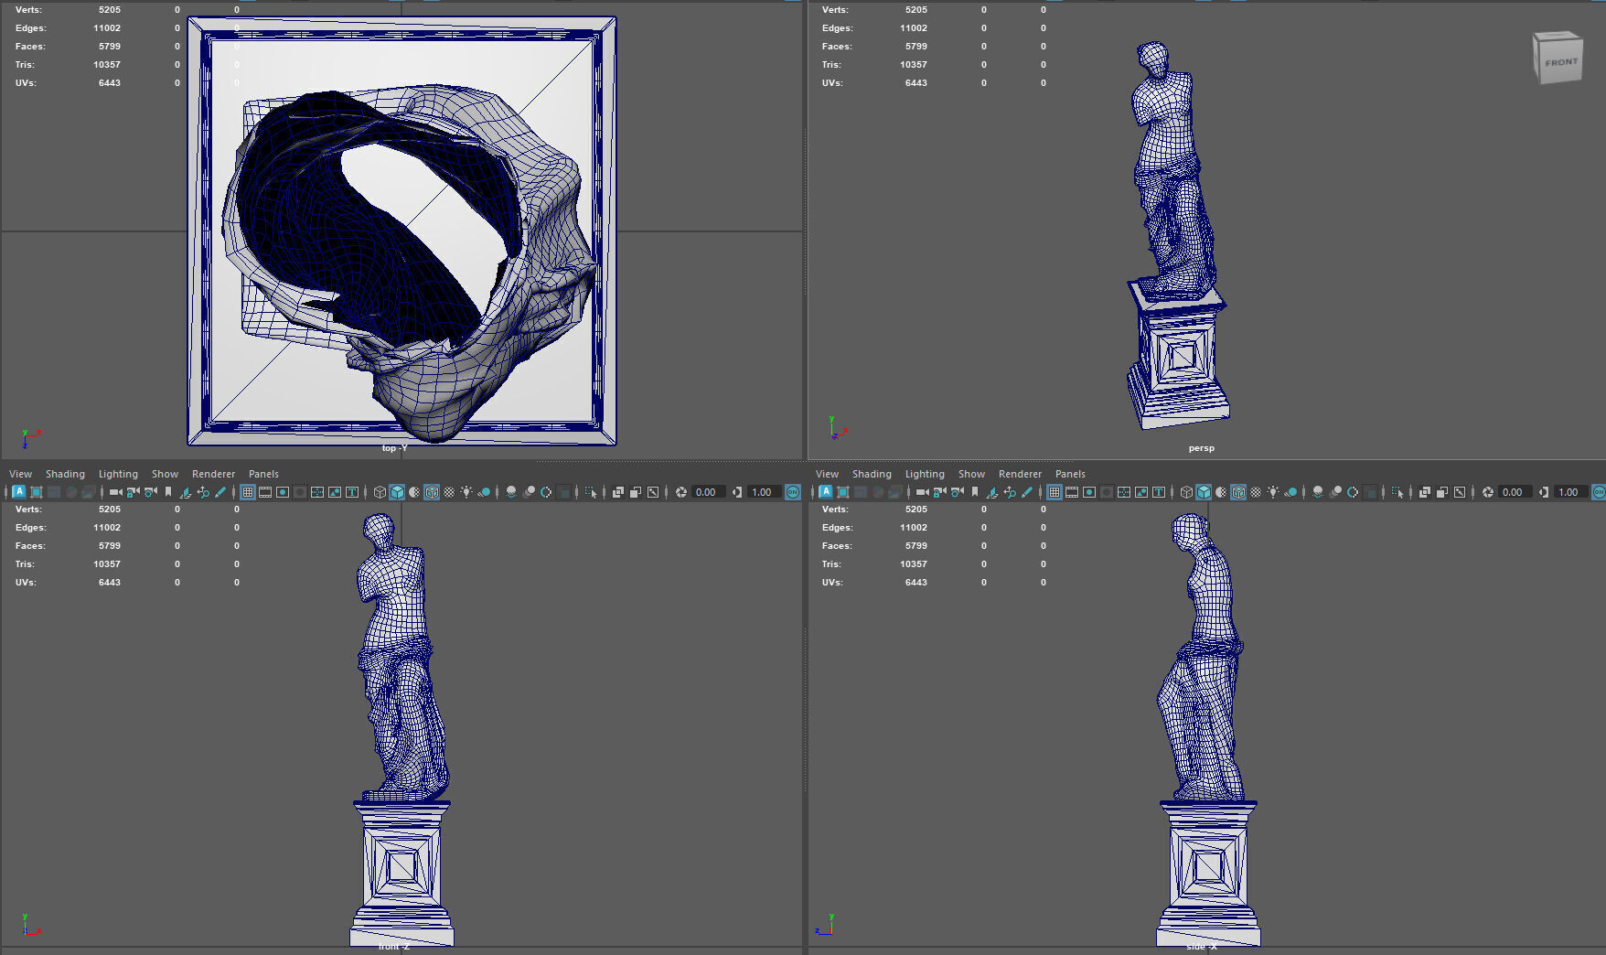Select Grease Pencil in front panel toolbar

220,492
